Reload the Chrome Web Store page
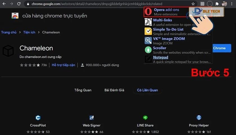Screen dimensions: 236x135 point(19,4)
